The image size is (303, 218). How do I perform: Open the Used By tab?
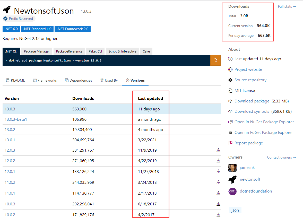[x=109, y=80]
